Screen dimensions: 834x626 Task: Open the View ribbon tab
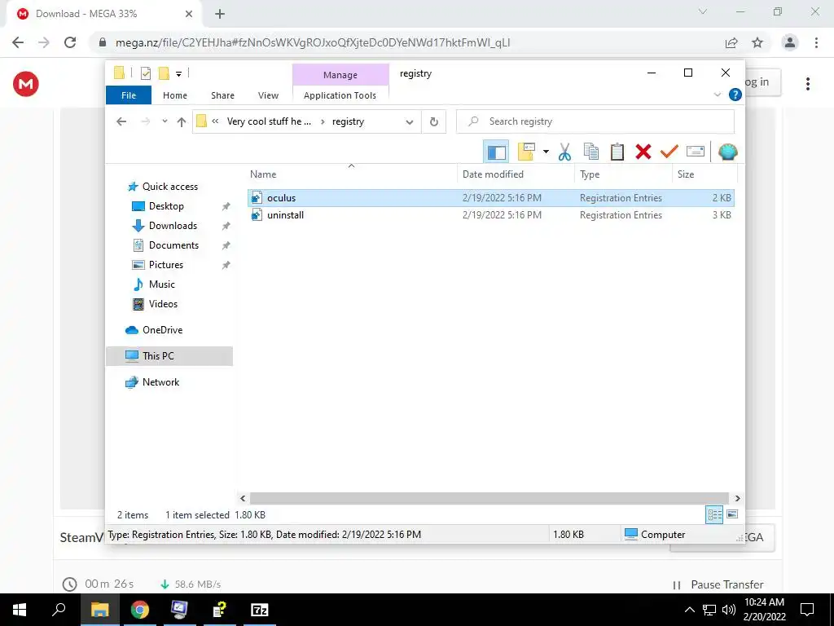pos(268,95)
